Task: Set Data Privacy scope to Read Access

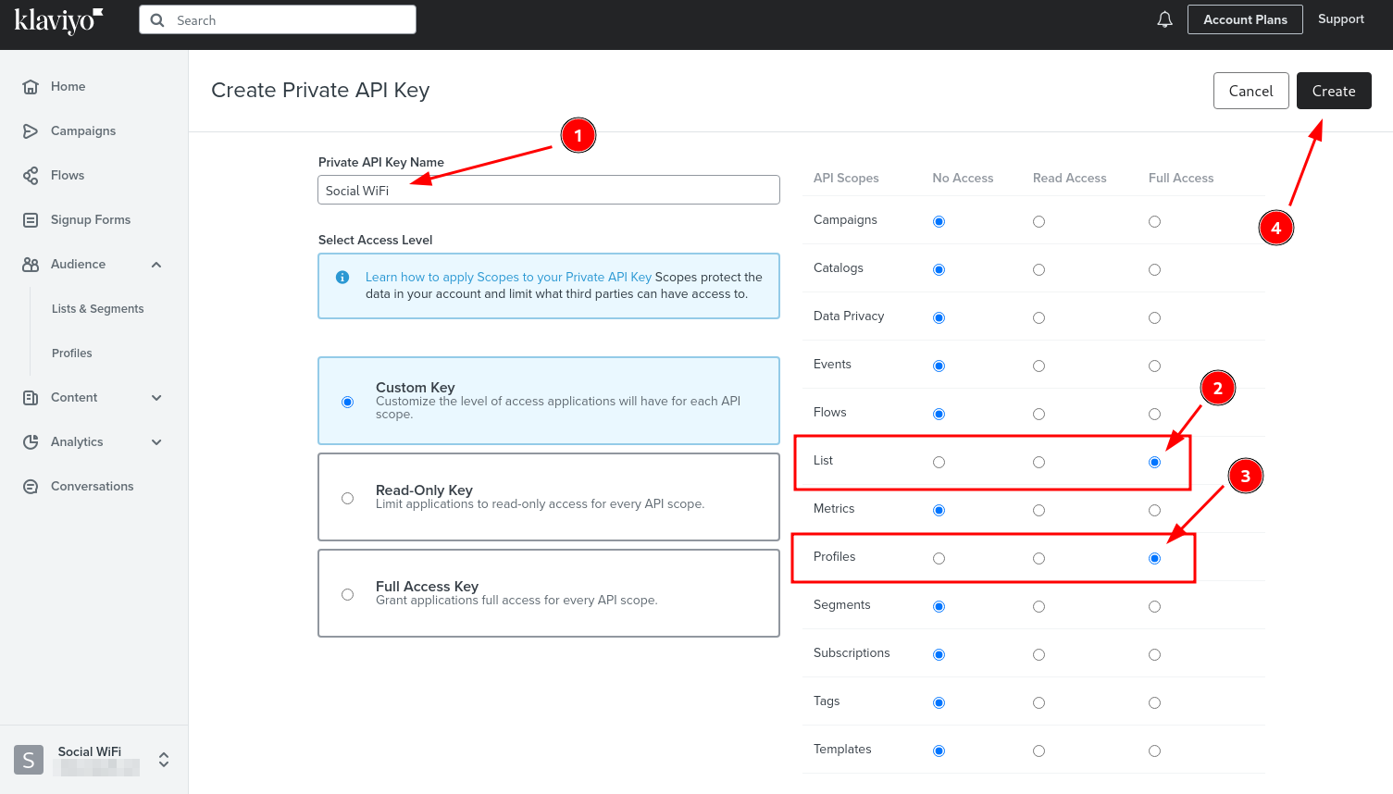Action: pos(1039,317)
